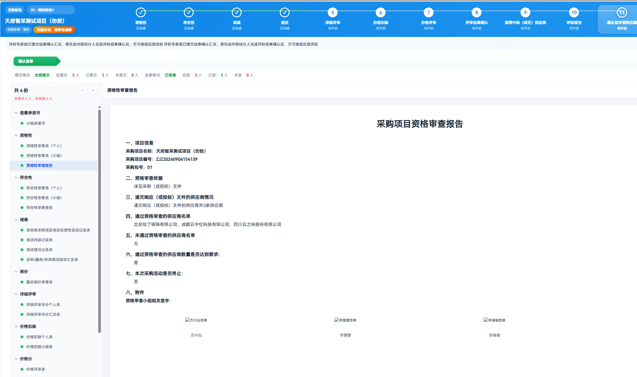Click 李雯雯签章 signature image

coord(345,320)
